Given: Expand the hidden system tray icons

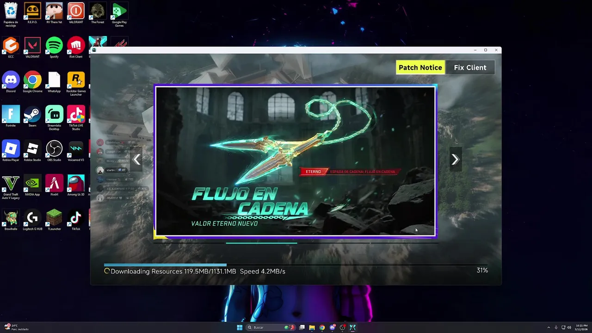Looking at the screenshot, I should coord(549,327).
